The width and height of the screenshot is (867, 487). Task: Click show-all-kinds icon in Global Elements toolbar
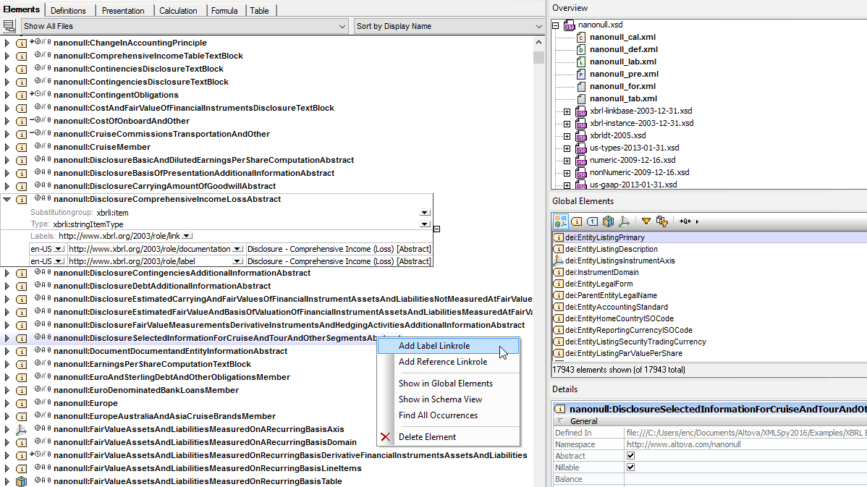click(x=560, y=221)
